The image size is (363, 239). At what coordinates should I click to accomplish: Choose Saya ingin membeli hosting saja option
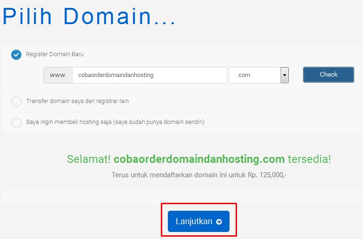click(16, 122)
